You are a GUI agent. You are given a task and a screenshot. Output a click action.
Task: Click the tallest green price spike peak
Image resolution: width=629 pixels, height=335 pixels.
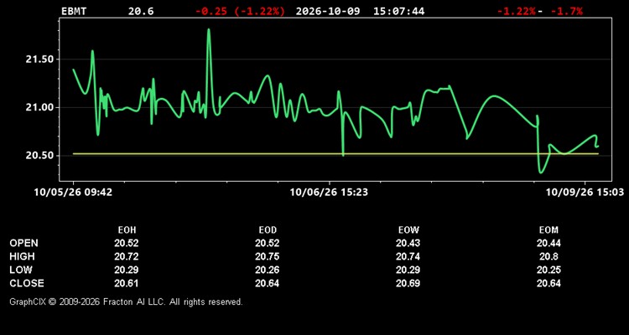click(x=209, y=29)
